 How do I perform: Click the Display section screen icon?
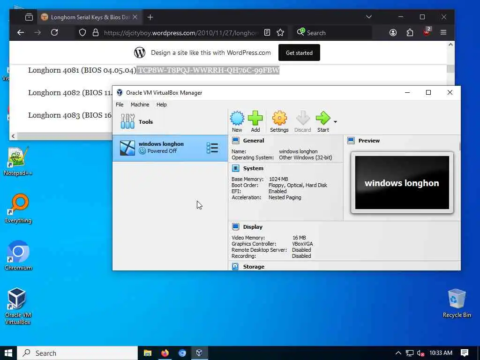click(235, 227)
